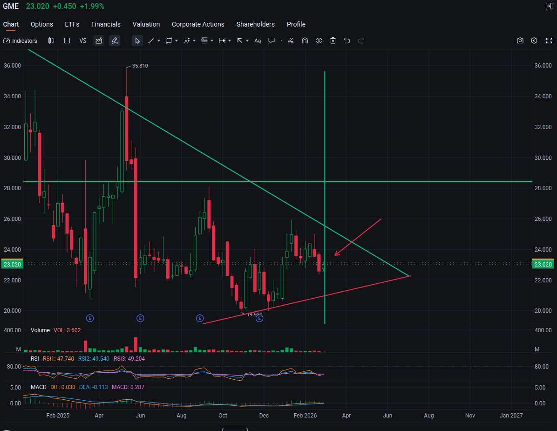
Task: Expand the measure tools dropdown arrow
Action: coord(230,41)
